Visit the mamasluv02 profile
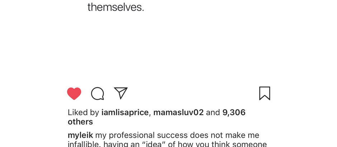This screenshot has width=337, height=147. (x=179, y=112)
